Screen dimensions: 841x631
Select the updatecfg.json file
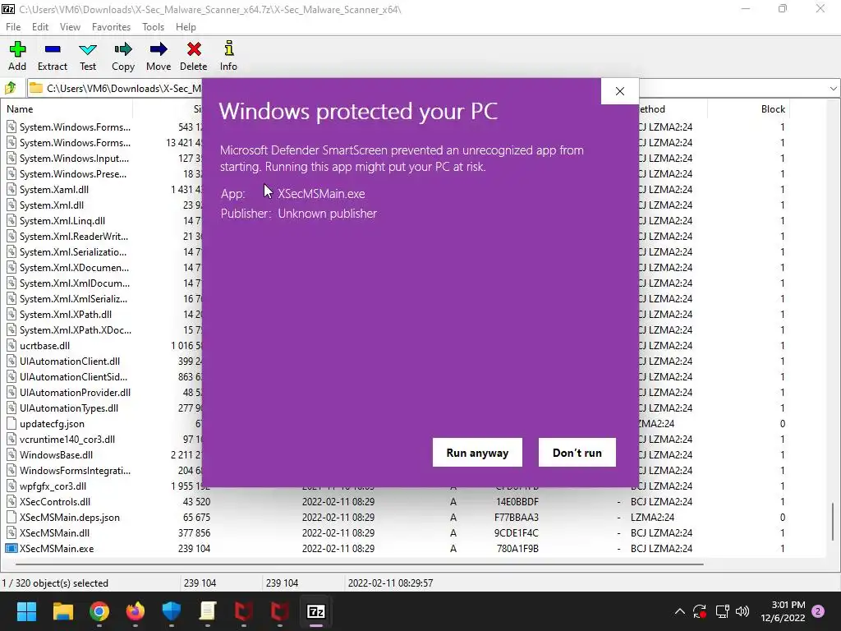tap(52, 424)
